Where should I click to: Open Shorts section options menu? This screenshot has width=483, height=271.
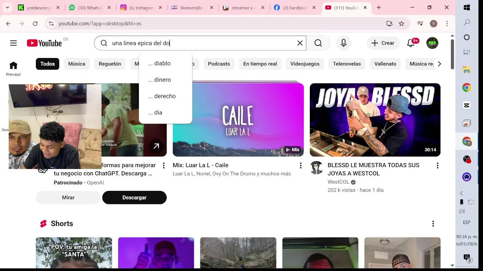point(433,224)
